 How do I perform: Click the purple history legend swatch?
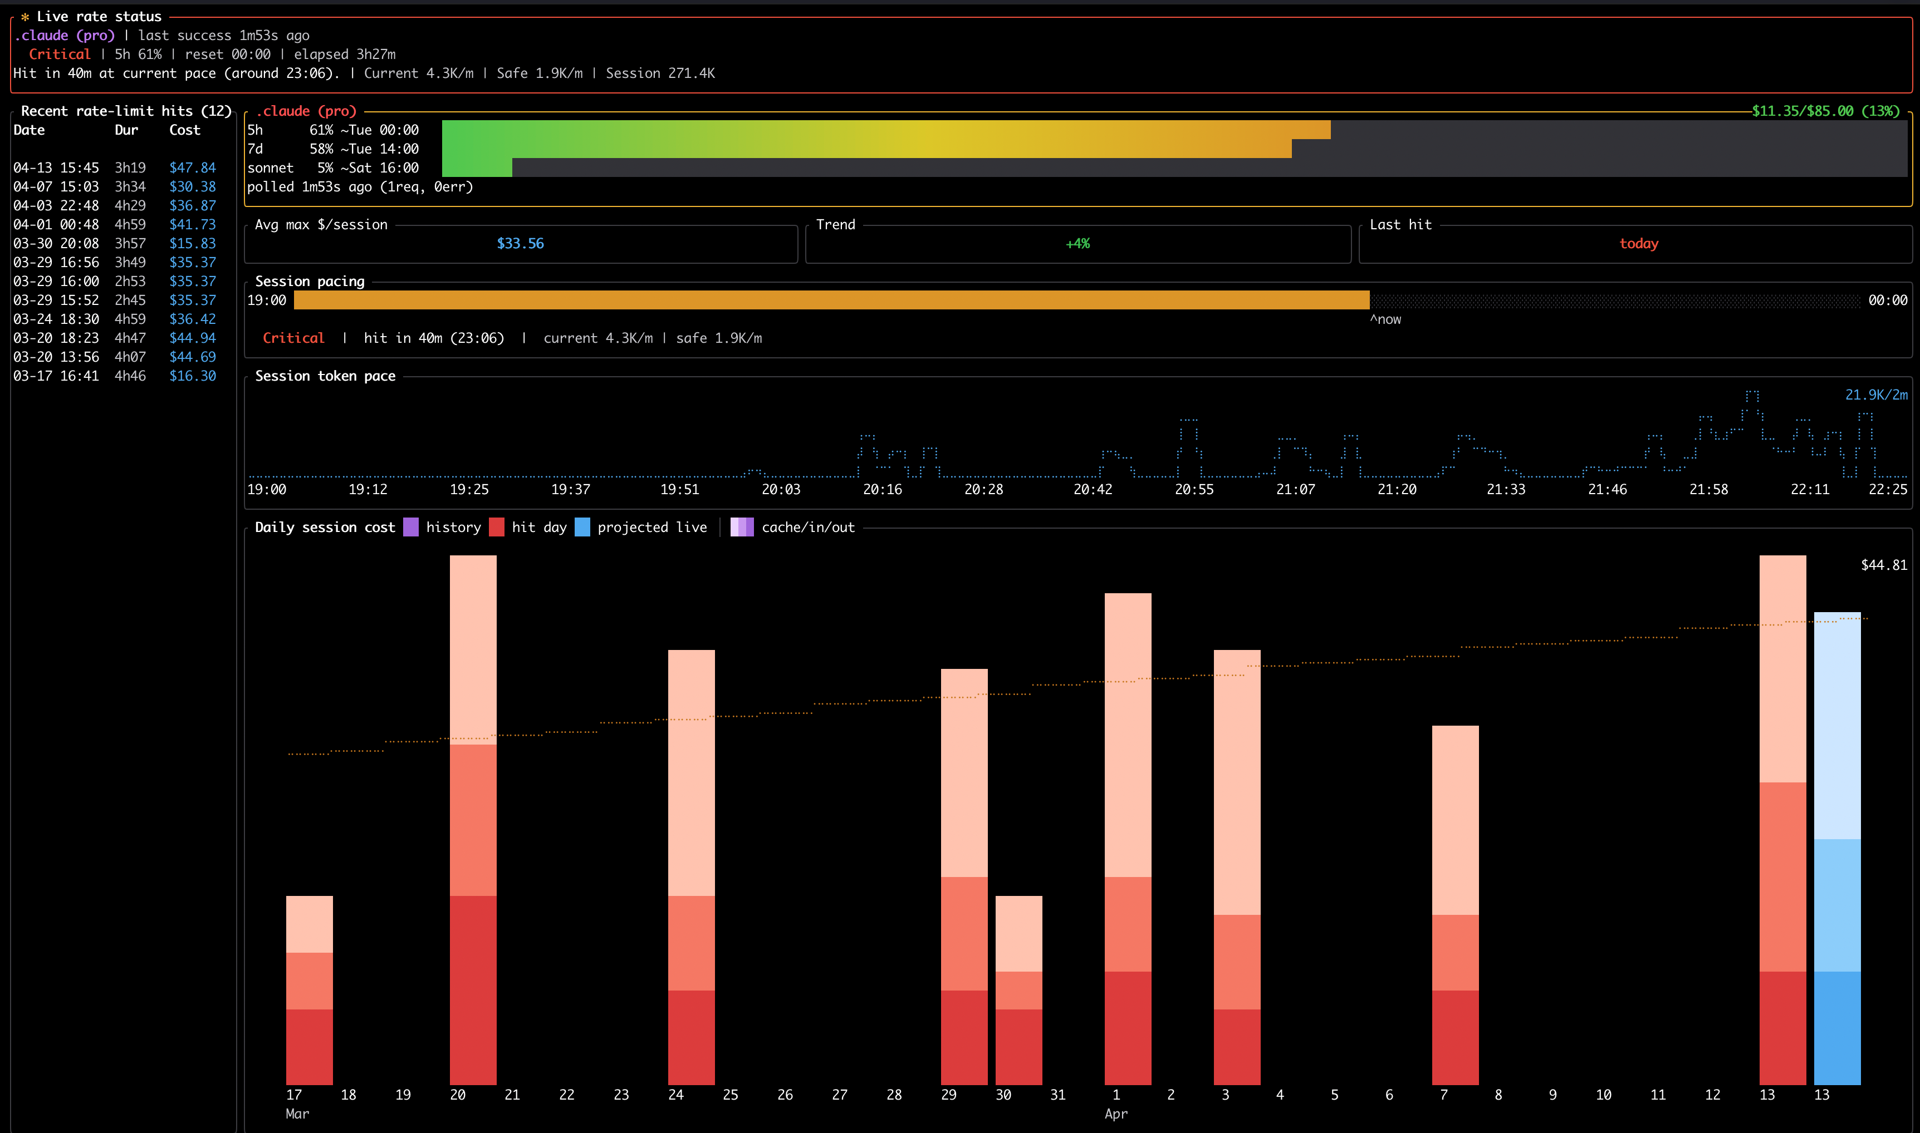tap(411, 528)
